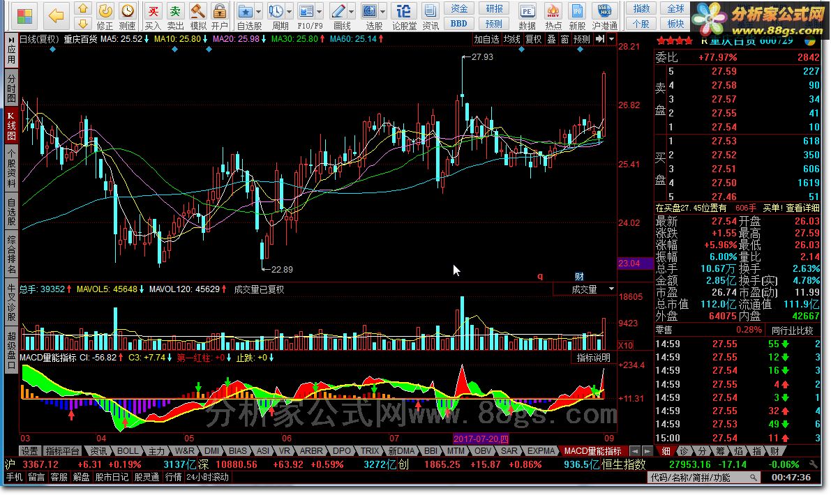Click the down arrow toolbar icon

(x=82, y=23)
